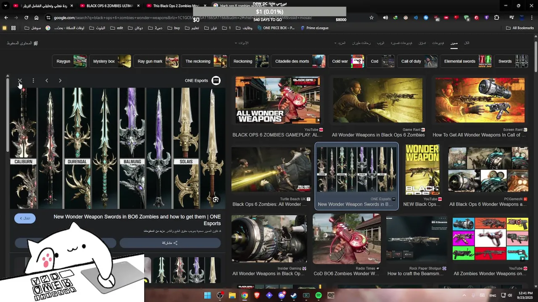Reload the page
The image size is (538, 302).
coord(26,18)
